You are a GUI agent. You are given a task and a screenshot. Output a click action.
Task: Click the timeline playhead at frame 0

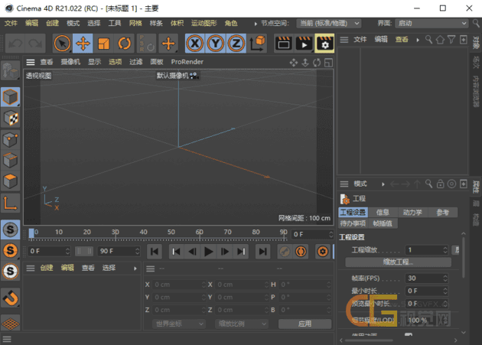coord(31,233)
